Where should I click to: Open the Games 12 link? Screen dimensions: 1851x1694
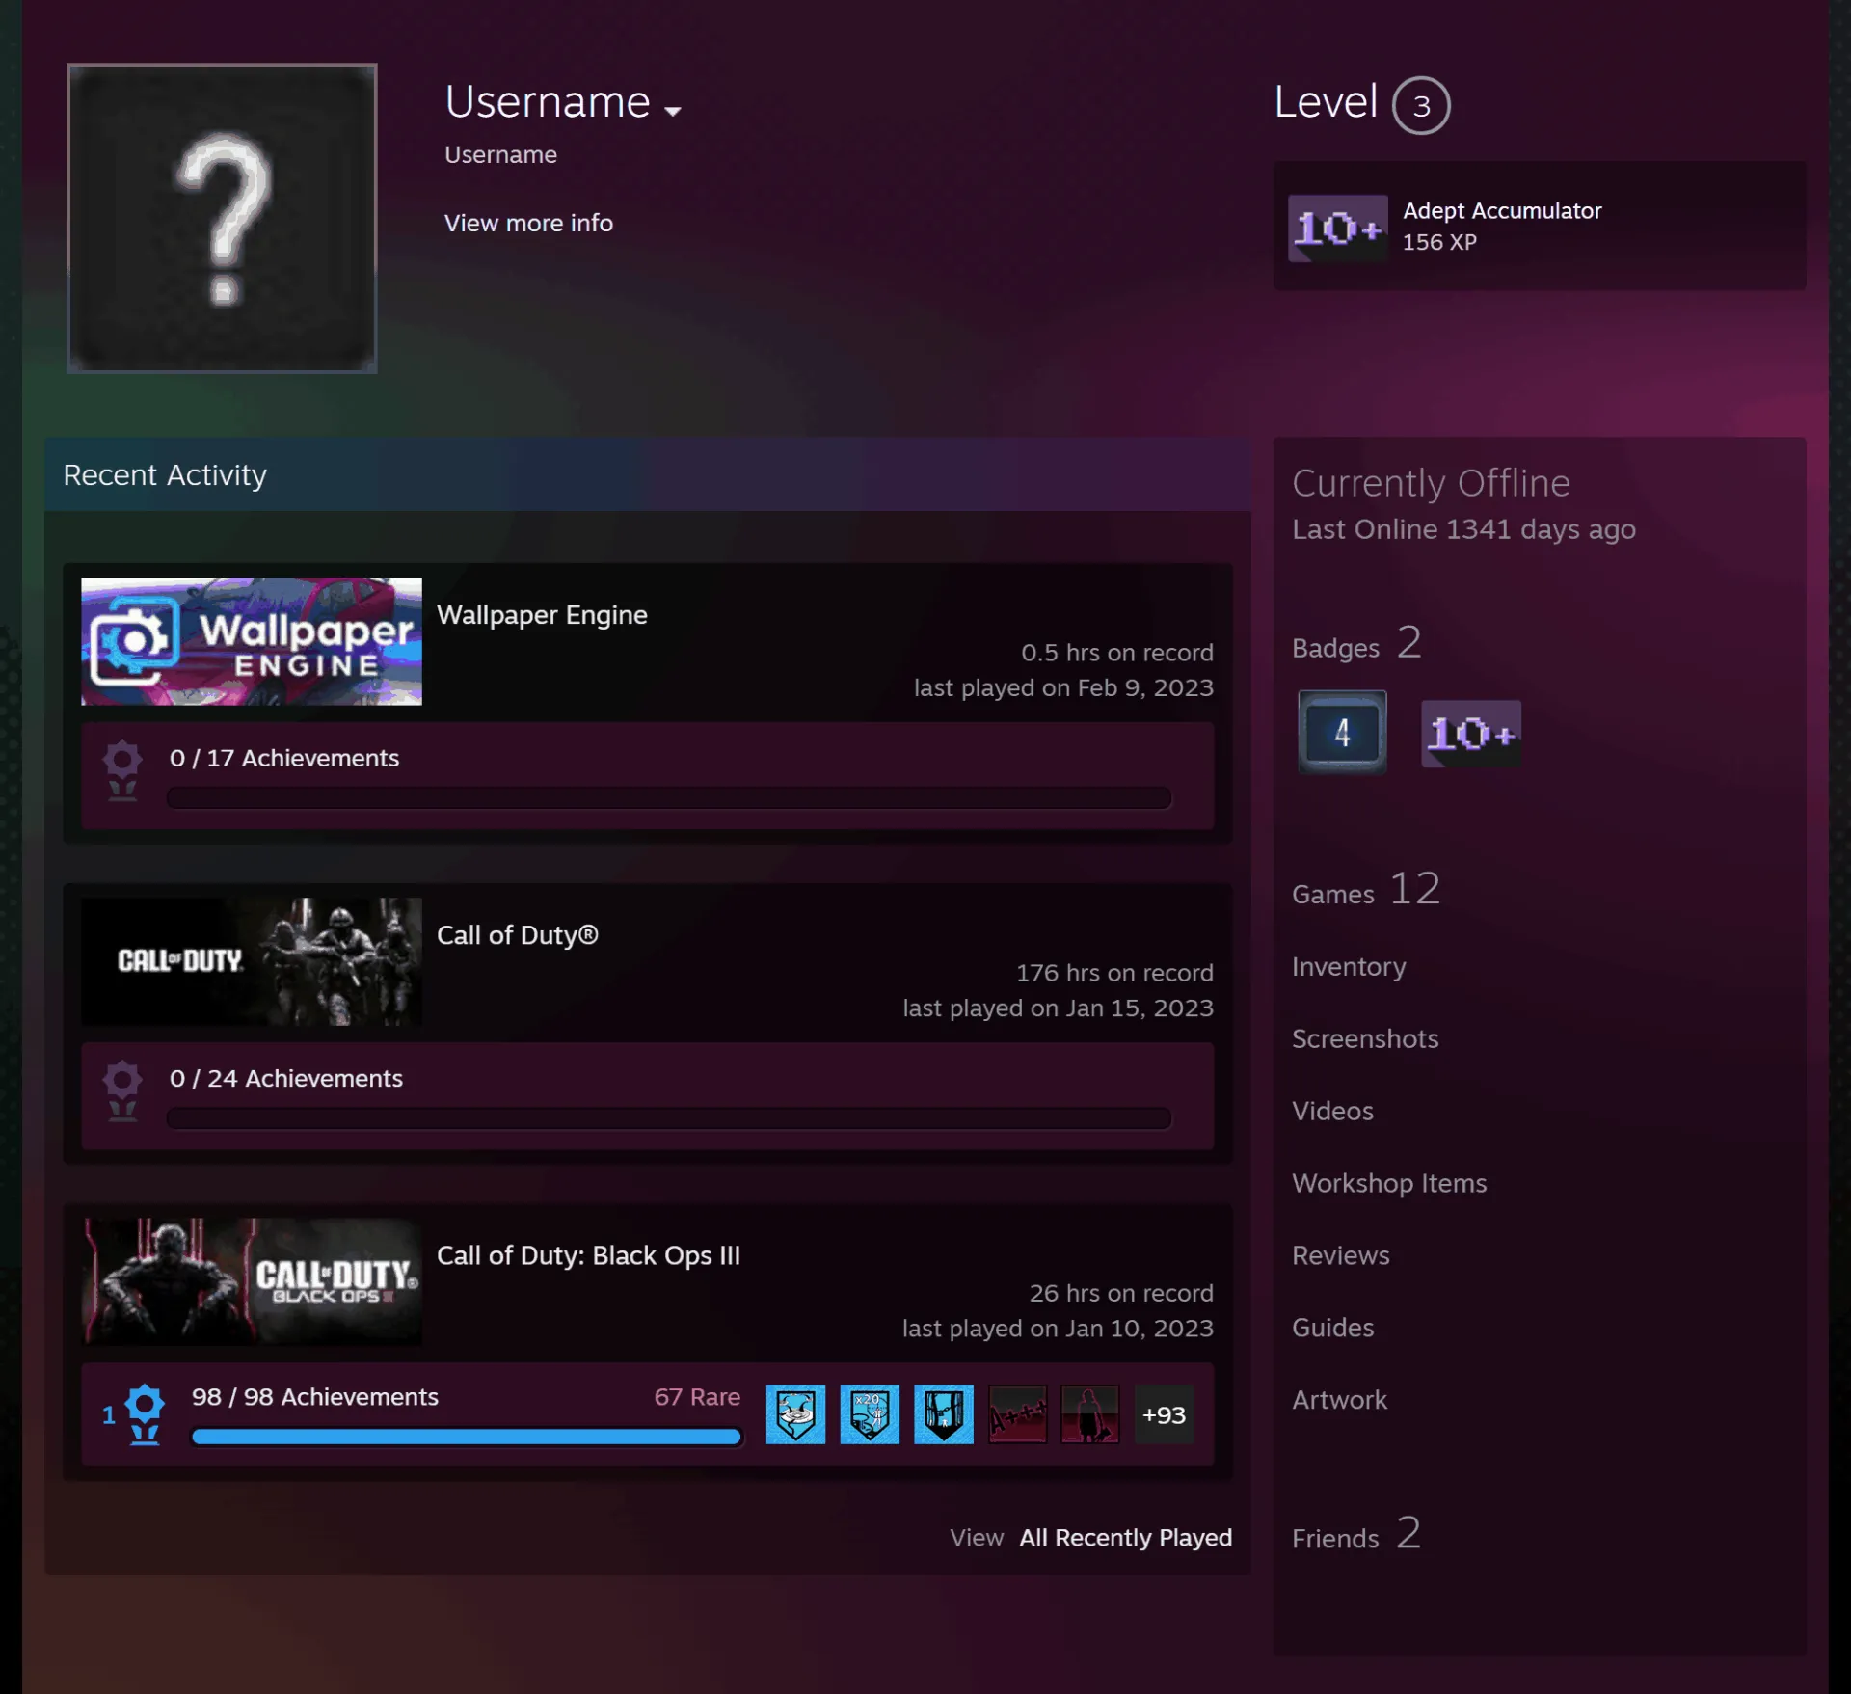(x=1366, y=890)
